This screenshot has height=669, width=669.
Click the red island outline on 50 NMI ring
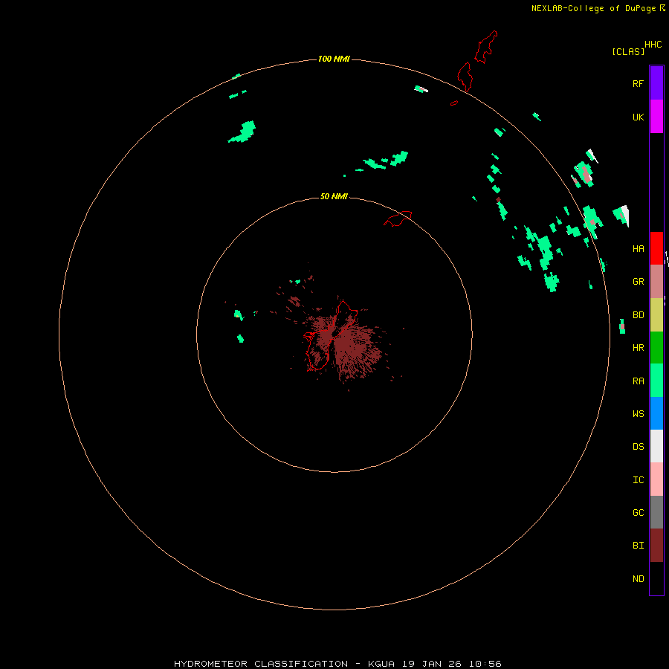[x=398, y=218]
